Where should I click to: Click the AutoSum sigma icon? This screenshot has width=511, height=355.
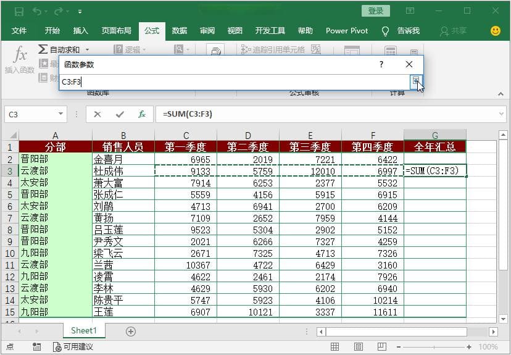point(43,49)
